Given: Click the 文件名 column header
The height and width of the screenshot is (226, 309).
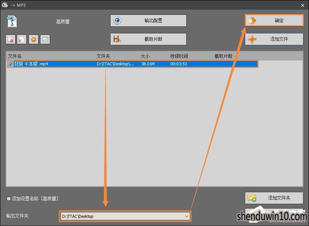Looking at the screenshot, I should (x=15, y=56).
